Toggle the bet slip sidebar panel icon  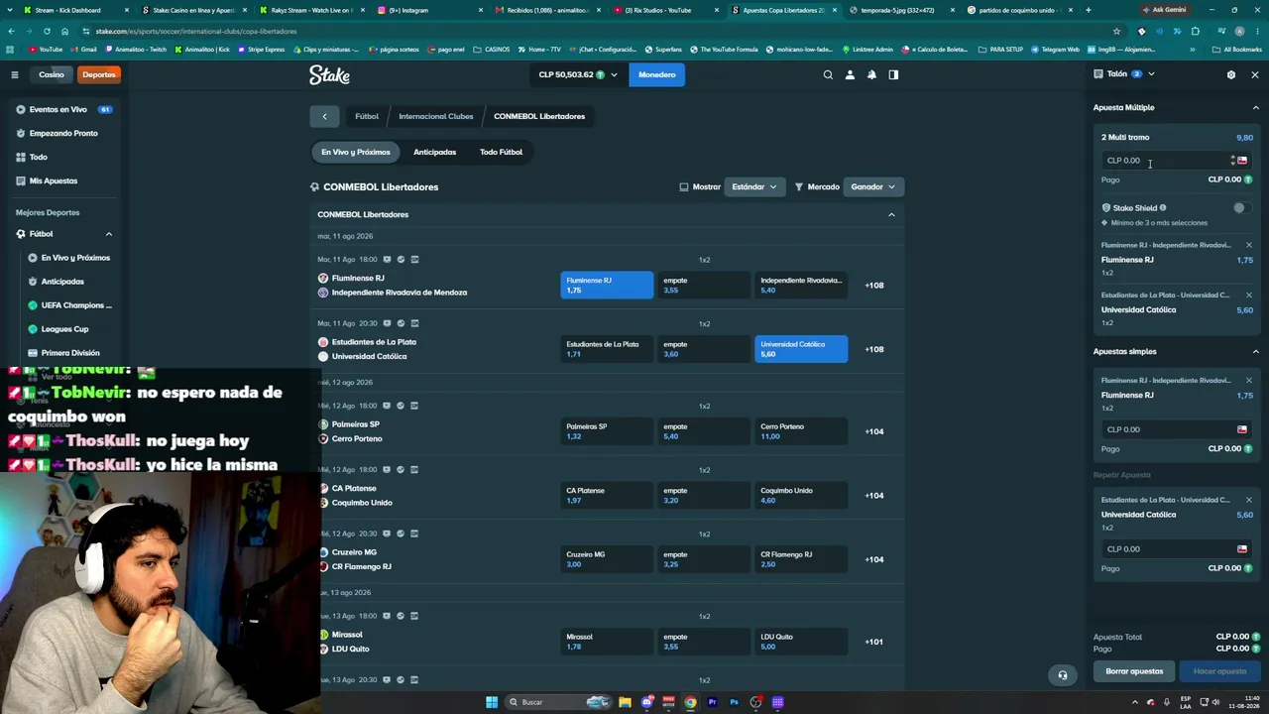coord(893,74)
